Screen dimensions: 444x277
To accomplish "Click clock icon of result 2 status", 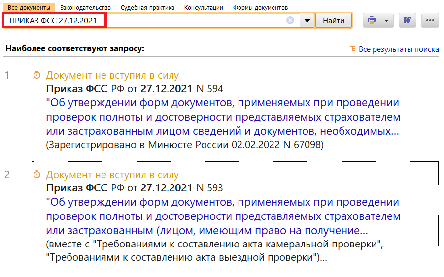I will [x=37, y=174].
